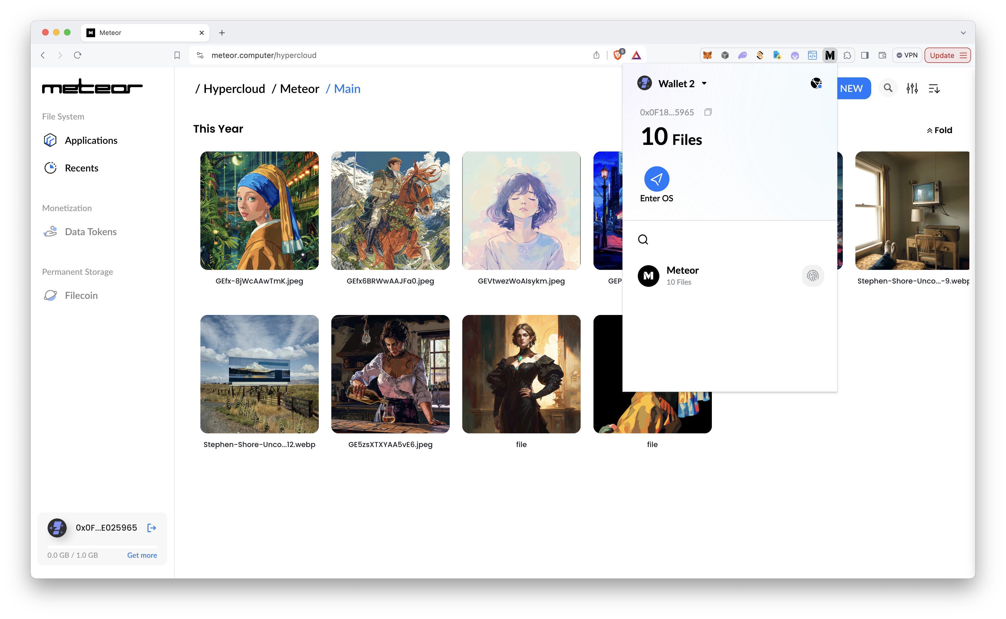
Task: Click the log out icon beside wallet address
Action: pyautogui.click(x=151, y=528)
